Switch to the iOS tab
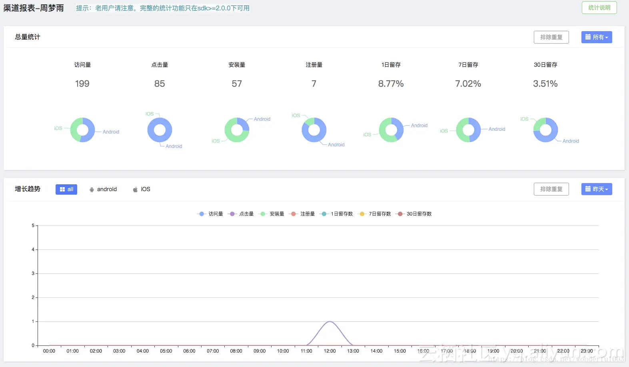The height and width of the screenshot is (367, 629). pyautogui.click(x=142, y=189)
